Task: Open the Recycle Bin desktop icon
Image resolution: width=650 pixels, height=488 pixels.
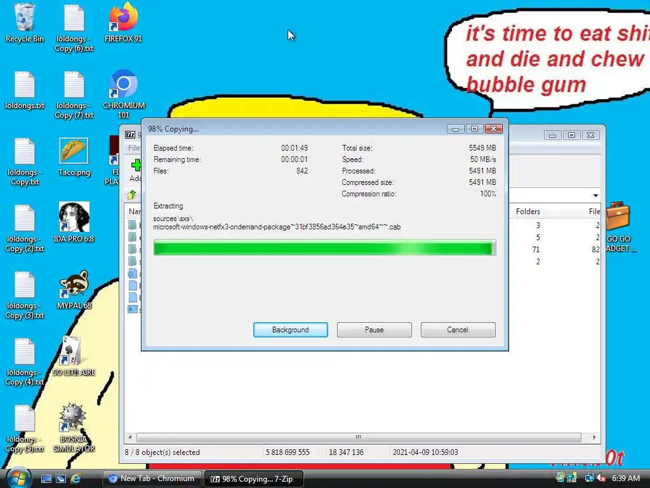Action: 24,23
